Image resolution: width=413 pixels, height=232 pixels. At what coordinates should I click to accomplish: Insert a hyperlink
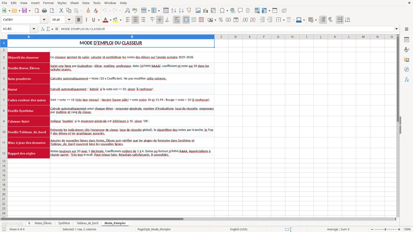(x=233, y=11)
